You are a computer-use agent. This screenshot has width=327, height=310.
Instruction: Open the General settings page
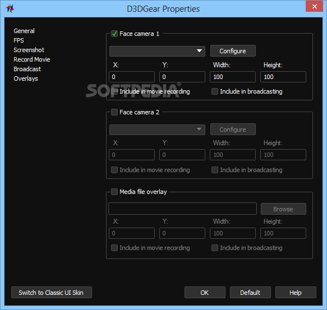pyautogui.click(x=24, y=31)
